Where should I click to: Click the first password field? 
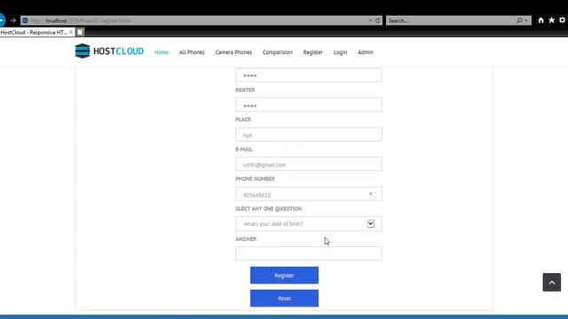(x=309, y=74)
